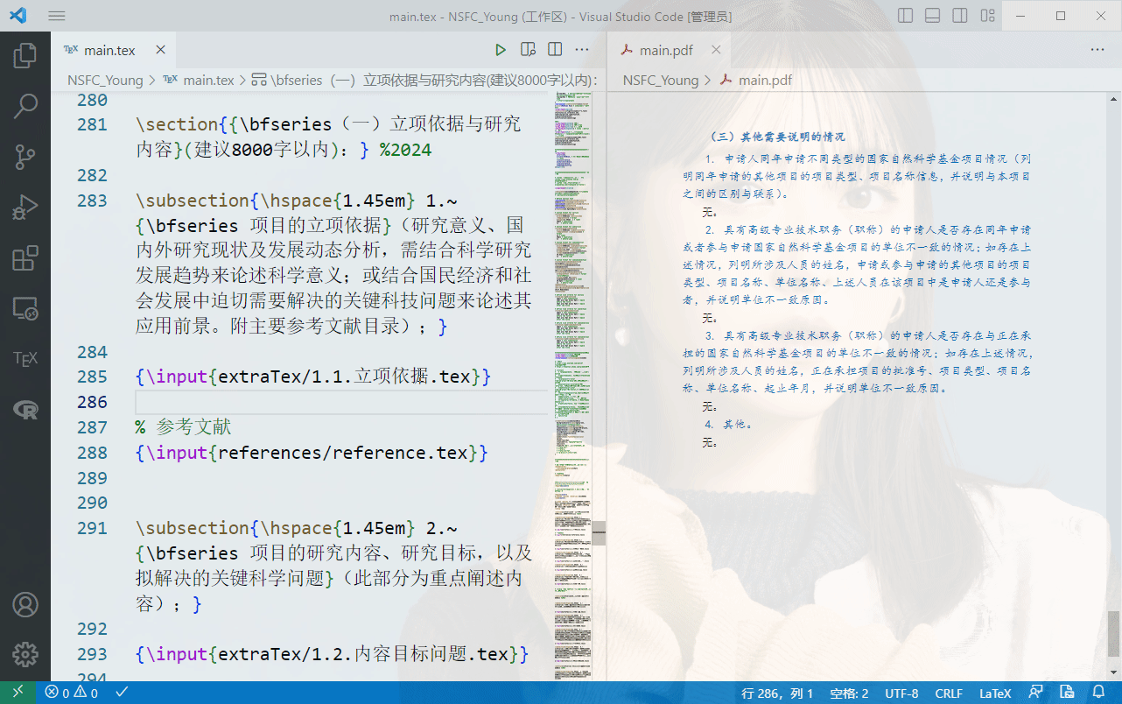The height and width of the screenshot is (704, 1122).
Task: Open the Search view in activity bar
Action: [25, 105]
